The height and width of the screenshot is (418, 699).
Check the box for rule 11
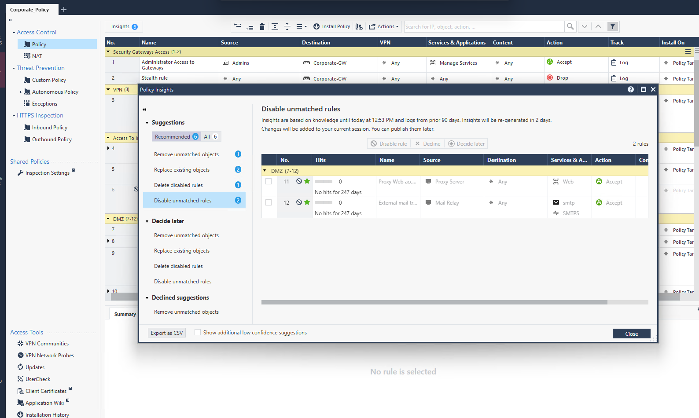pos(269,181)
